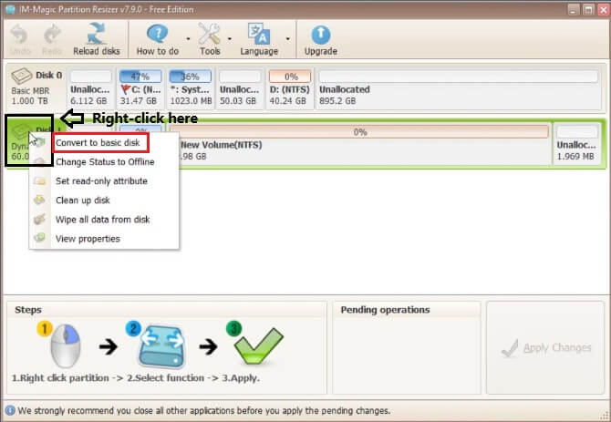The width and height of the screenshot is (611, 422).
Task: Click the Undo arrow icon
Action: click(x=19, y=35)
